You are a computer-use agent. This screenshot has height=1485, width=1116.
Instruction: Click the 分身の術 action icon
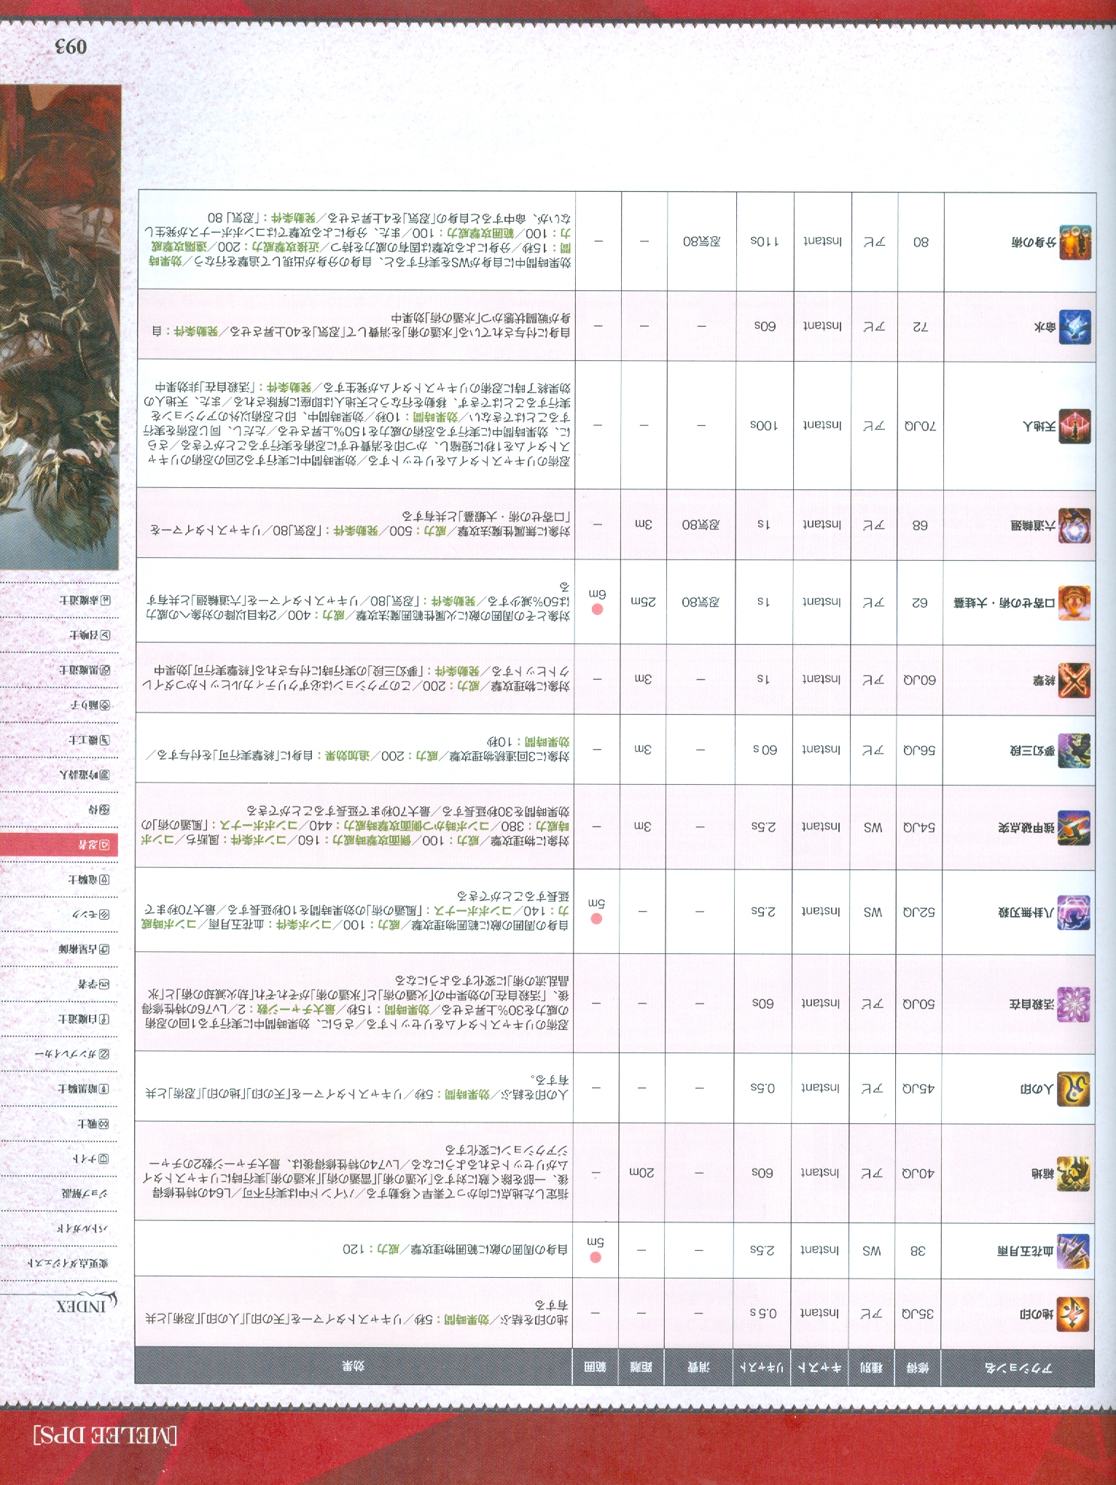[1074, 241]
